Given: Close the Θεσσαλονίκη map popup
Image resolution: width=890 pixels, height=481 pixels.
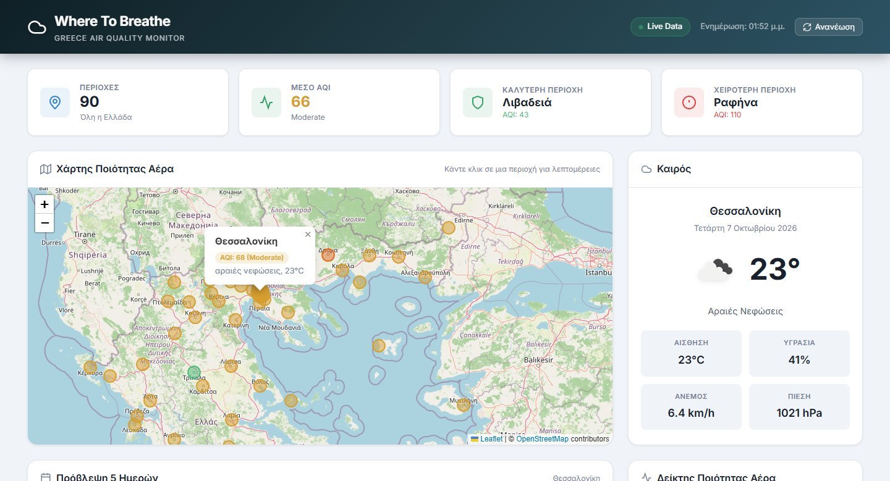Looking at the screenshot, I should 308,235.
